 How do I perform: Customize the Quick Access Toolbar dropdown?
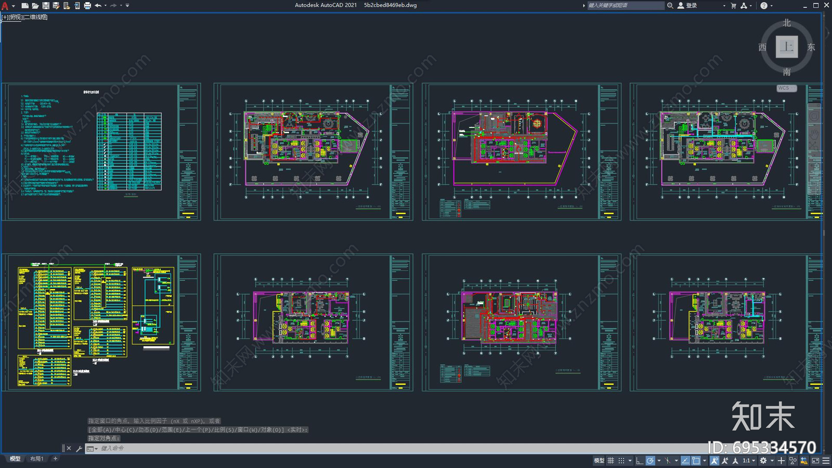[127, 6]
